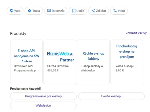
Task: Open the Rýchle e-shop šablóny image
Action: 93,56
